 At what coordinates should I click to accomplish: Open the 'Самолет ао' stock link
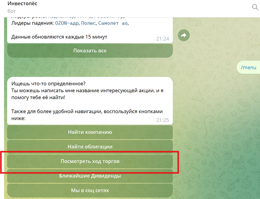tap(113, 23)
